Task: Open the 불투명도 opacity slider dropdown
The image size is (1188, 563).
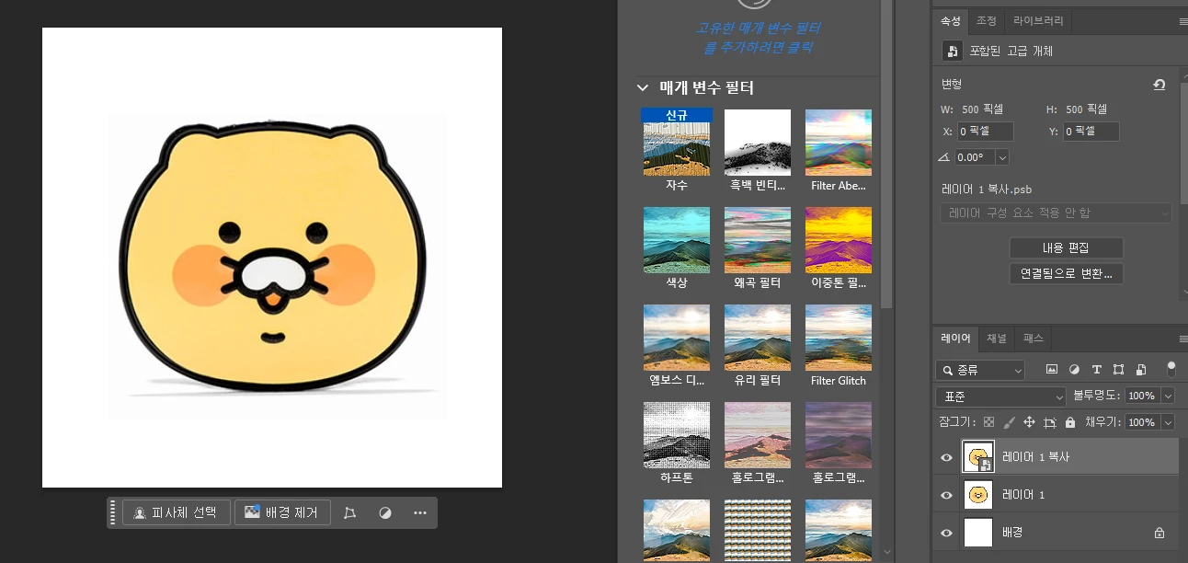Action: tap(1169, 396)
